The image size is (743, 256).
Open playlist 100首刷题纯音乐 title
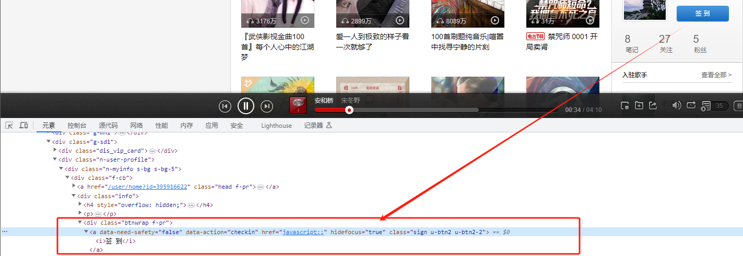(467, 42)
